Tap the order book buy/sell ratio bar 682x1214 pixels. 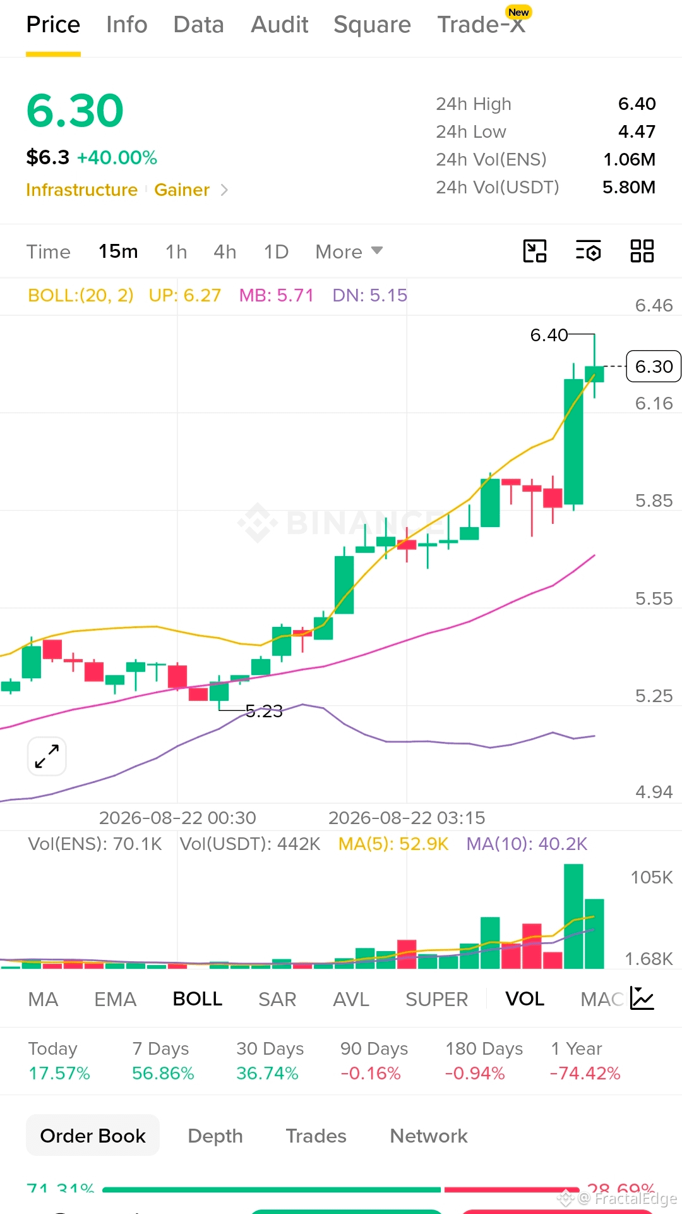point(340,1189)
